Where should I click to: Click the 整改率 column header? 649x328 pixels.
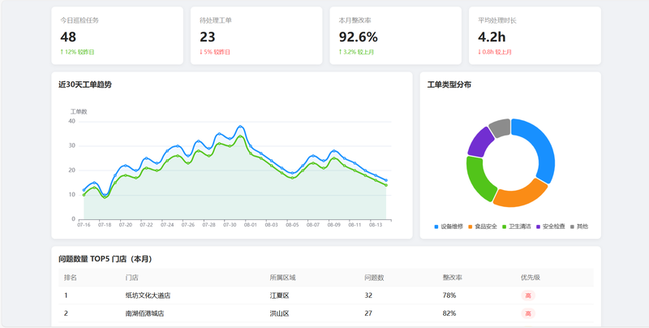tap(453, 278)
